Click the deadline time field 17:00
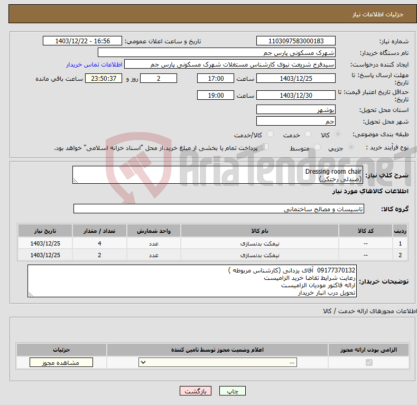The height and width of the screenshot is (405, 417). [216, 78]
